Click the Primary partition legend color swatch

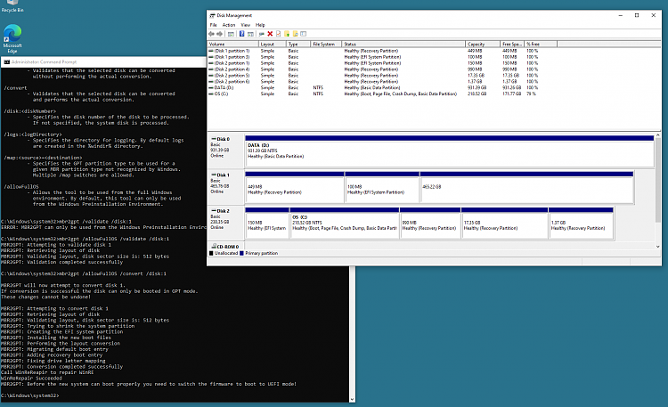click(243, 254)
